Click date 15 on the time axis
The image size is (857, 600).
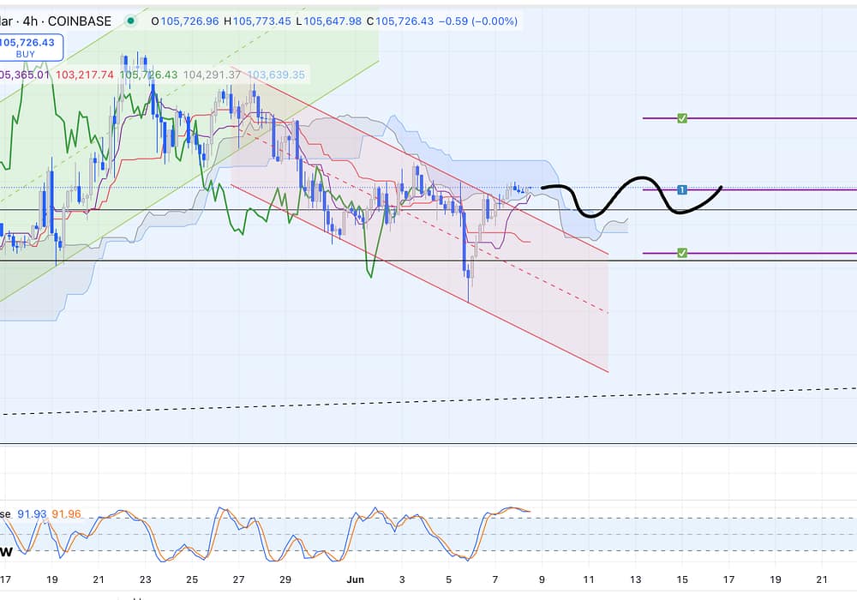click(x=682, y=579)
